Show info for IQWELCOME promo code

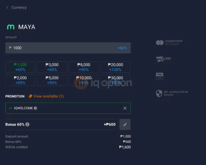[x=35, y=108]
